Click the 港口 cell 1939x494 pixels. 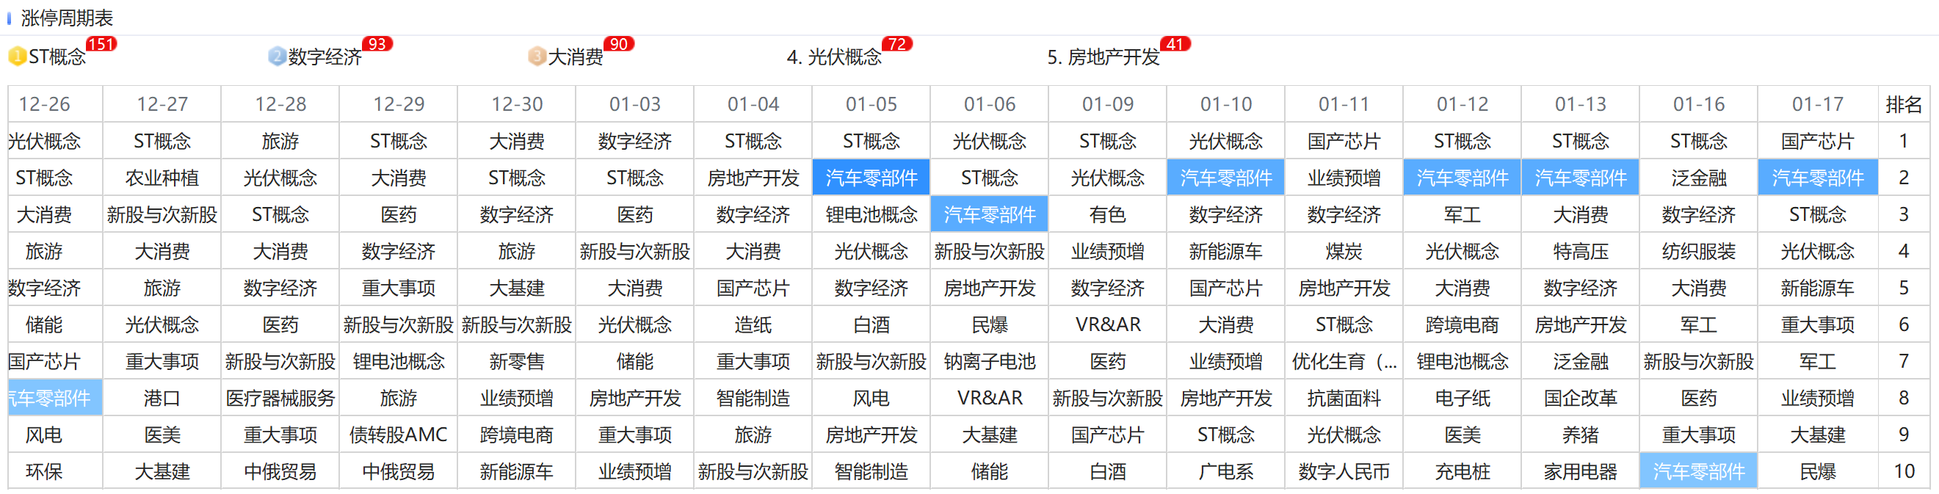[x=162, y=399]
